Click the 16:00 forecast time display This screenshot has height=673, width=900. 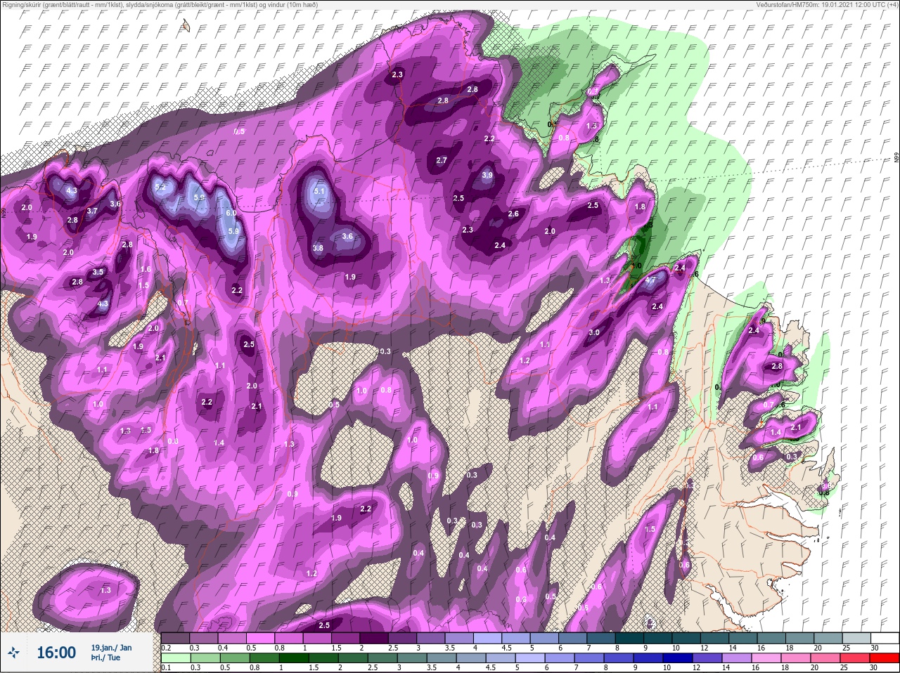56,653
